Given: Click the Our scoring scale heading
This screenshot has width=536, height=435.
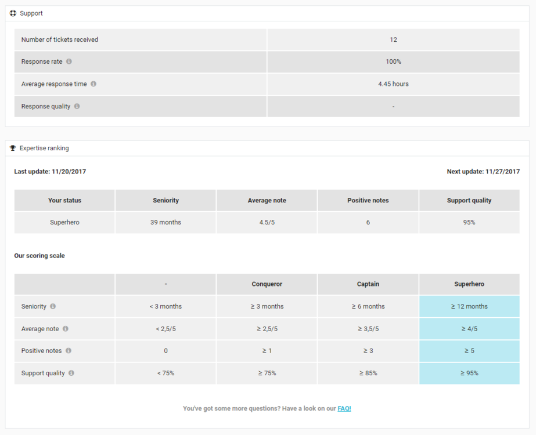Looking at the screenshot, I should click(x=39, y=256).
